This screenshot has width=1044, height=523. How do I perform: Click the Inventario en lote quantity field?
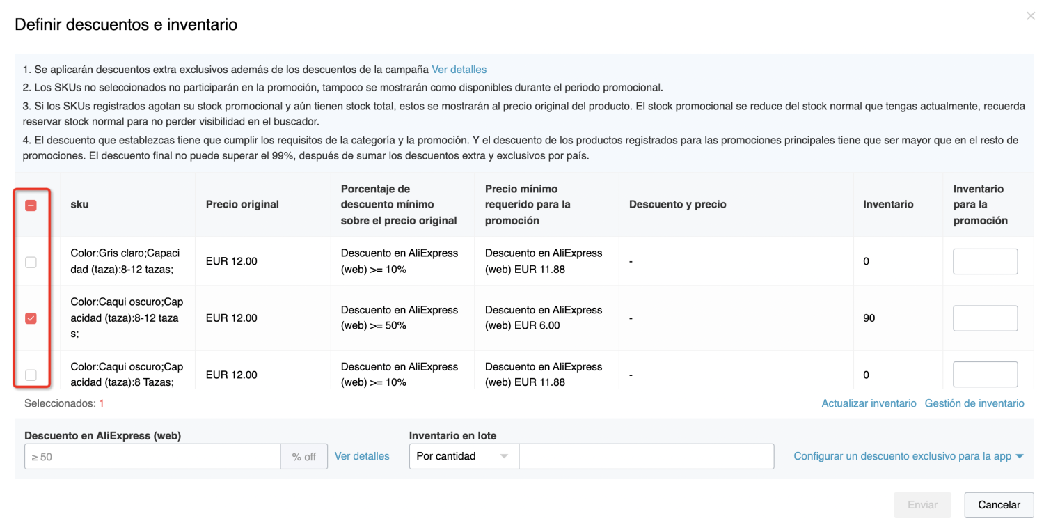[646, 456]
